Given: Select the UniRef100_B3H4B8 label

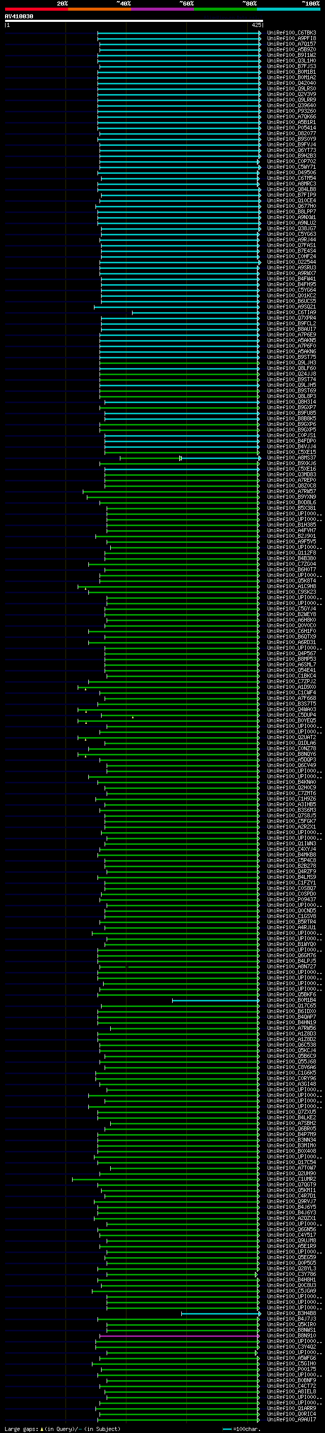Looking at the screenshot, I should tap(291, 1314).
